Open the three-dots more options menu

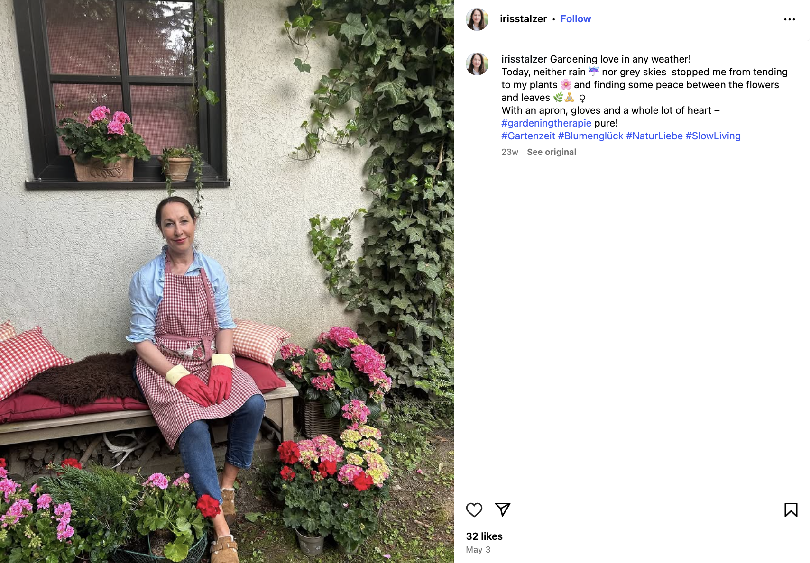789,19
